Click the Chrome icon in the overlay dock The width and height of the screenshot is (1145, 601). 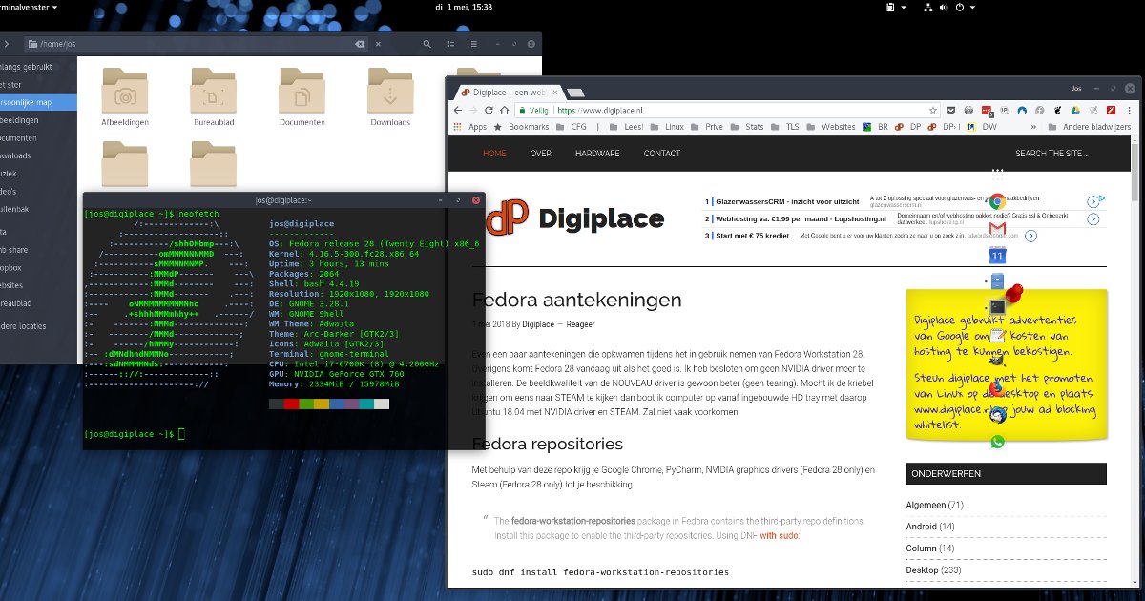[x=996, y=201]
